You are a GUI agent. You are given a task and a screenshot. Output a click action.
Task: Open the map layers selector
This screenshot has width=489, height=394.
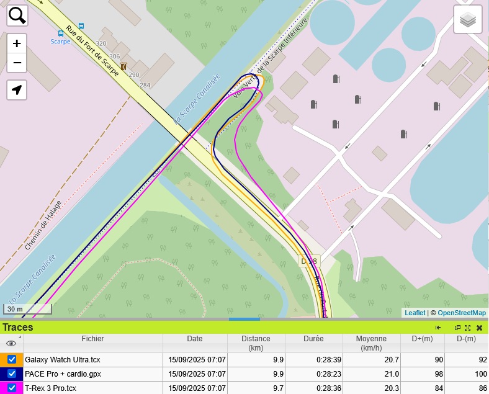tap(468, 20)
